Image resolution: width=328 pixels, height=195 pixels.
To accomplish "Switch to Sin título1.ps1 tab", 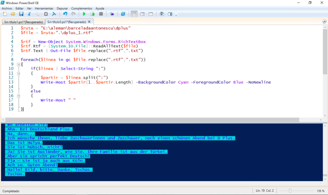I will pyautogui.click(x=23, y=22).
